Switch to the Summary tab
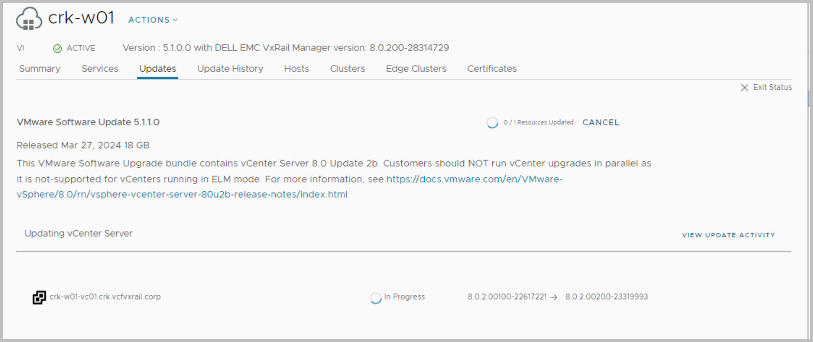The image size is (813, 342). [40, 69]
